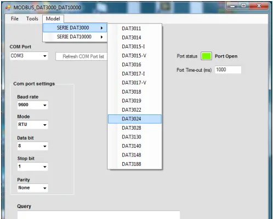Screen dimensions: 274x219
Task: Click the Model menu
Action: 53,19
